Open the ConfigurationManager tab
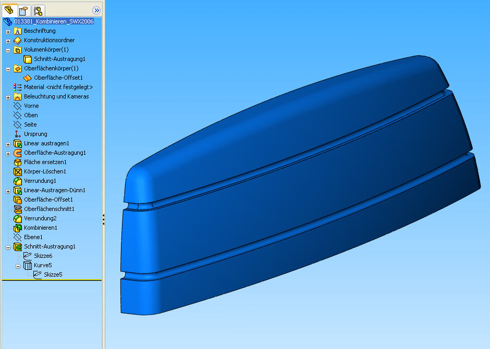 (39, 11)
